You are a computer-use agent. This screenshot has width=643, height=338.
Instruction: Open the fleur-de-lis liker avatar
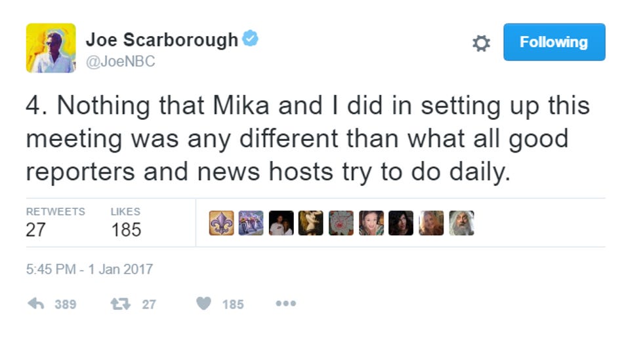[x=222, y=223]
